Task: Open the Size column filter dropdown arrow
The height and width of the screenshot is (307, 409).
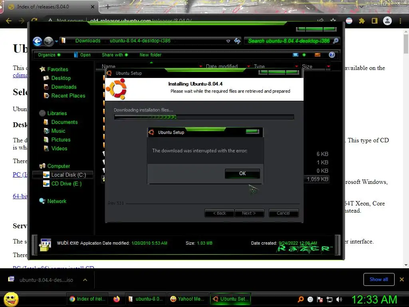Action: [x=328, y=66]
